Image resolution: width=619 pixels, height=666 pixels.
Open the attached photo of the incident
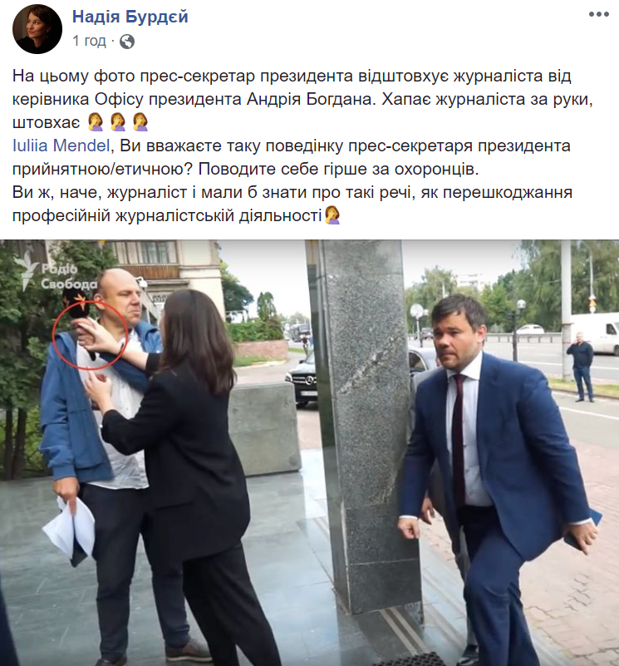(309, 453)
